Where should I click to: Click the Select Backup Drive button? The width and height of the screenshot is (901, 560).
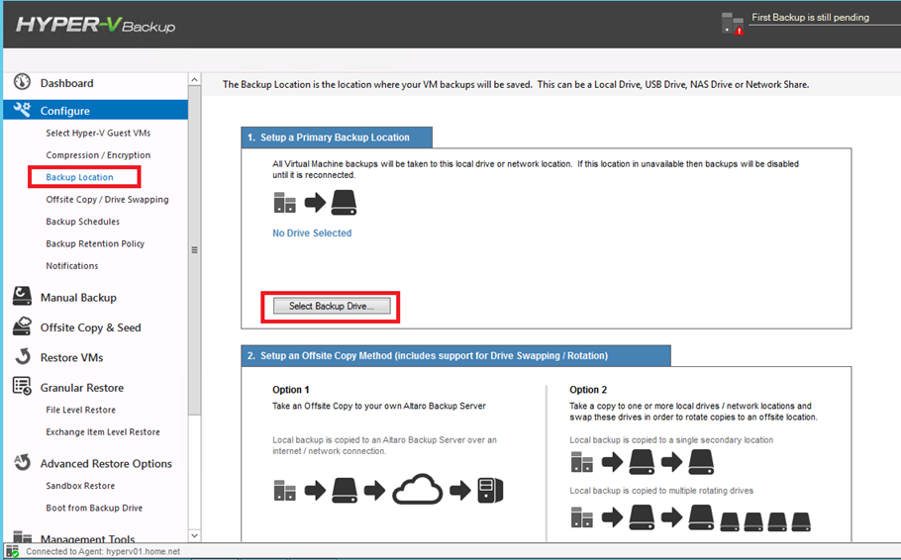coord(332,306)
